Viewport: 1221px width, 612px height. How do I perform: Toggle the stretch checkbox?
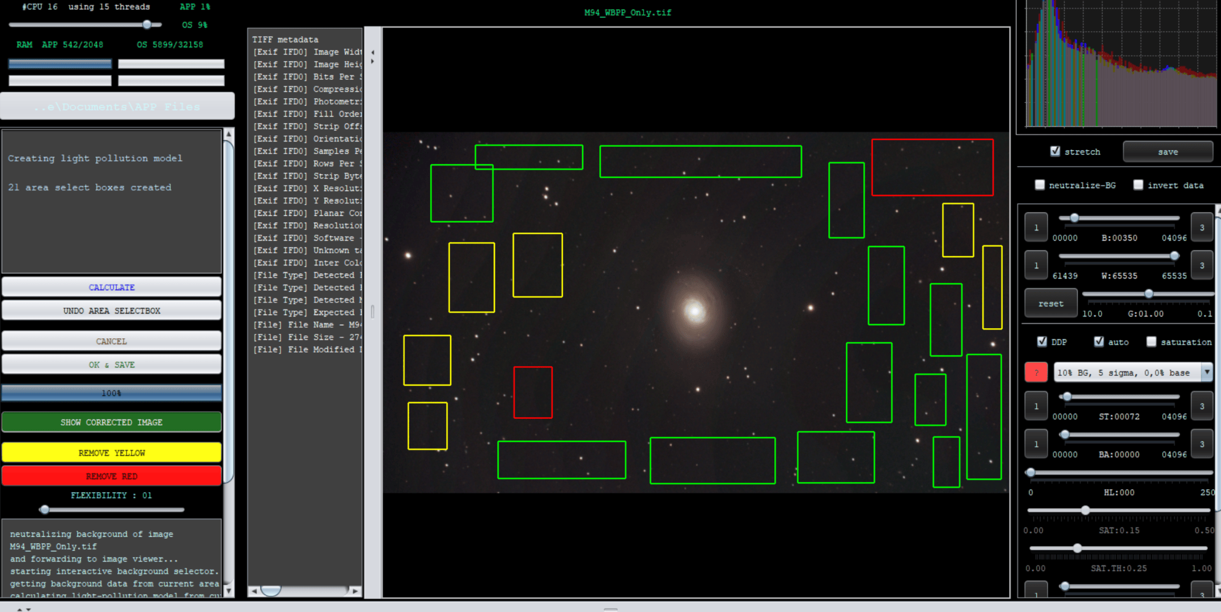[x=1055, y=151]
